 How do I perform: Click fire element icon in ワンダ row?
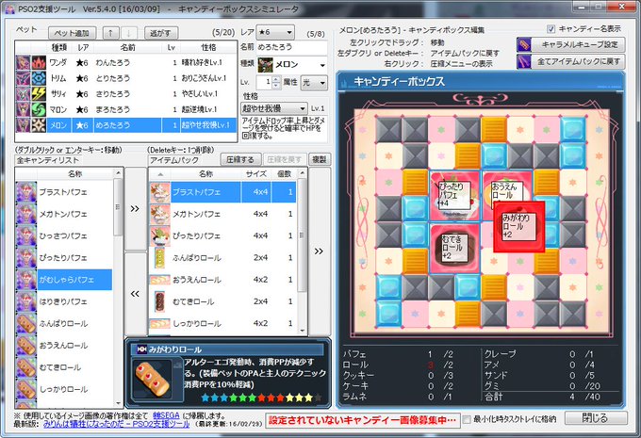point(39,62)
